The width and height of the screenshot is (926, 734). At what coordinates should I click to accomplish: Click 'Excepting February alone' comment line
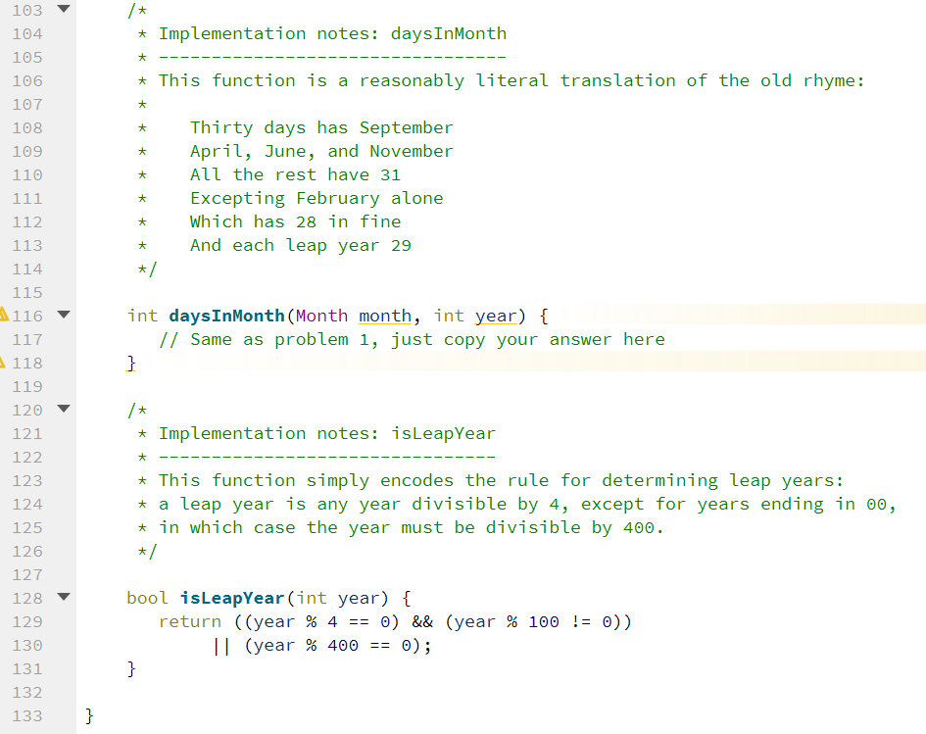pos(317,198)
